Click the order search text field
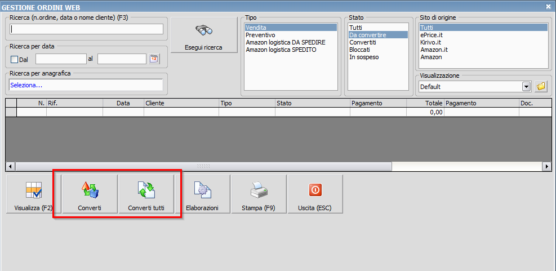556x271 pixels. click(x=87, y=29)
